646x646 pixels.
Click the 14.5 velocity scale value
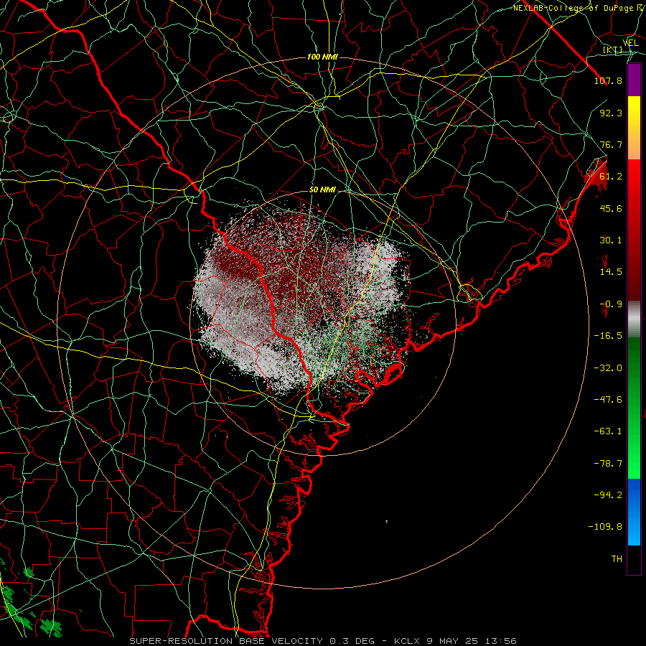click(611, 272)
